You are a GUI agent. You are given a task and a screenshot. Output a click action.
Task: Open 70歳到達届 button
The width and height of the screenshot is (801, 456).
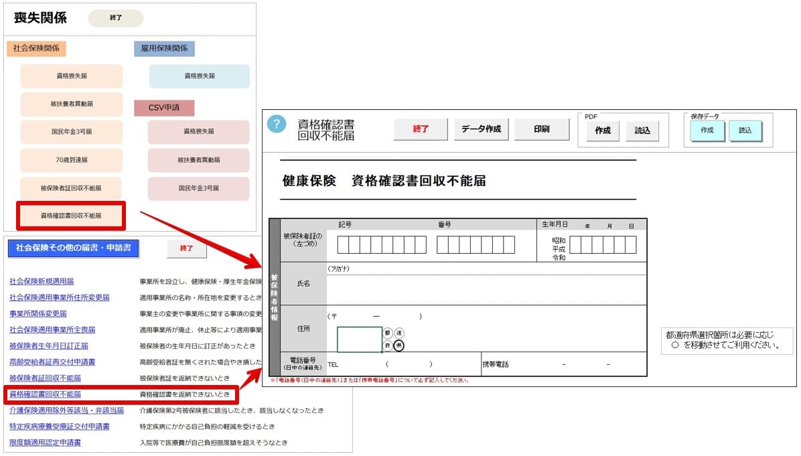point(72,160)
